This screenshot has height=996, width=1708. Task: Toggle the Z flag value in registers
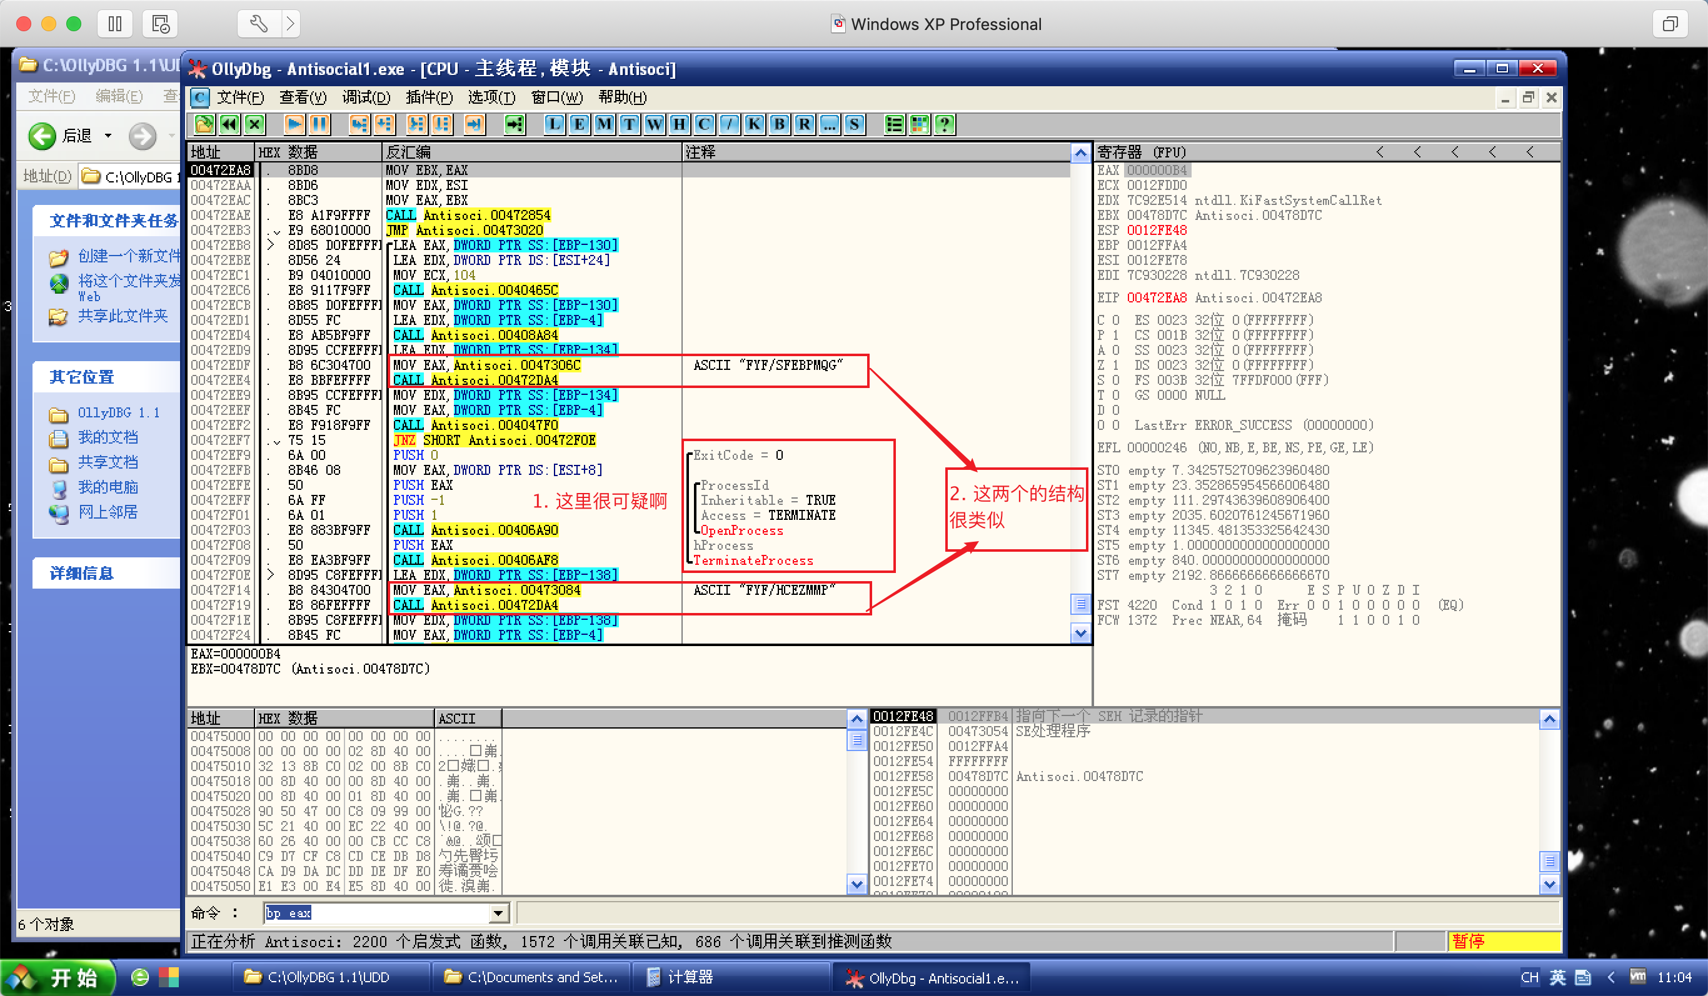pyautogui.click(x=1115, y=365)
